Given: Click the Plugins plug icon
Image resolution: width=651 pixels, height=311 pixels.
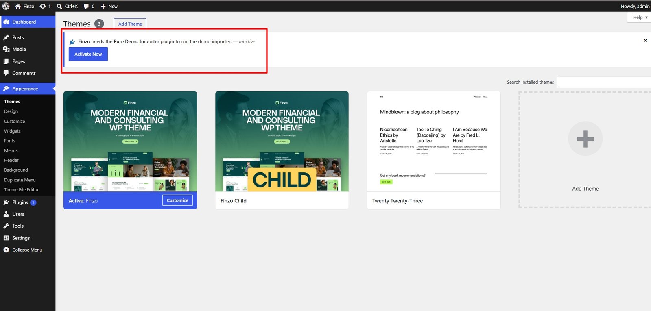Looking at the screenshot, I should click(6, 202).
